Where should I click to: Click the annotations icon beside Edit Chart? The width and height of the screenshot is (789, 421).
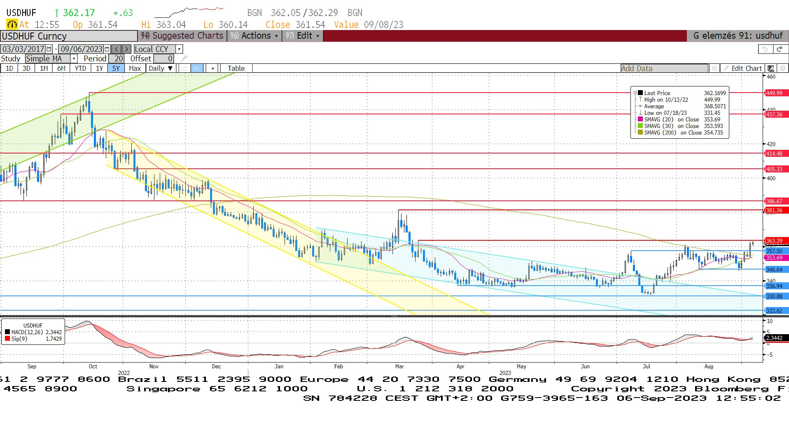pyautogui.click(x=770, y=68)
